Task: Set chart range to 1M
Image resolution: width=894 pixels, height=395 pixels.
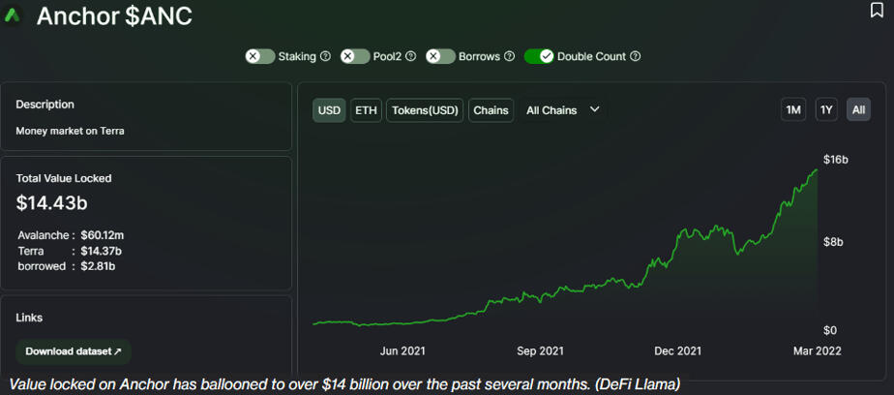Action: [x=793, y=109]
